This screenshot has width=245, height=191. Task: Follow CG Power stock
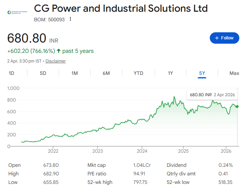tap(224, 38)
